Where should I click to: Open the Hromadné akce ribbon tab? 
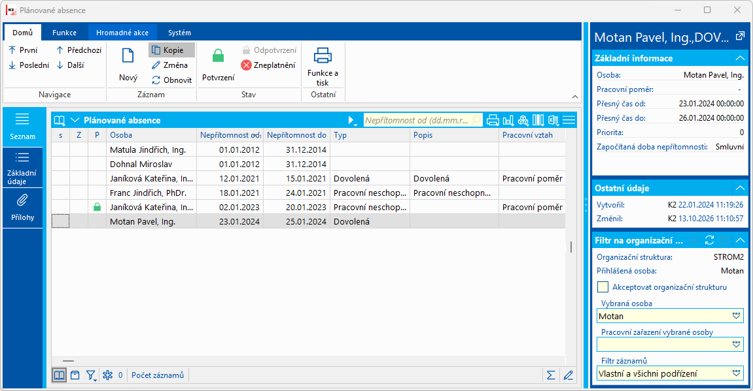pos(122,33)
